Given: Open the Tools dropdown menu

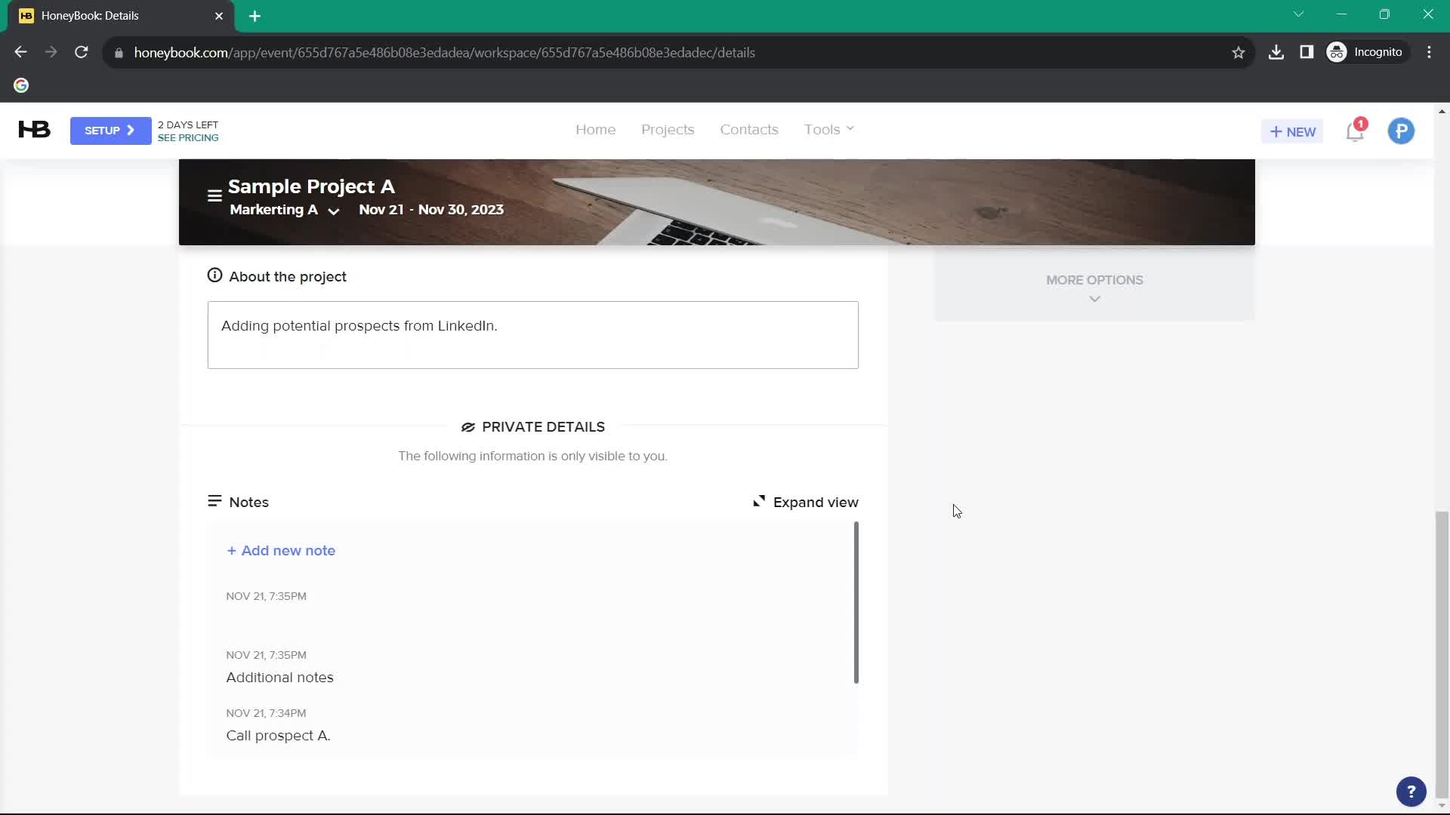Looking at the screenshot, I should click(828, 129).
